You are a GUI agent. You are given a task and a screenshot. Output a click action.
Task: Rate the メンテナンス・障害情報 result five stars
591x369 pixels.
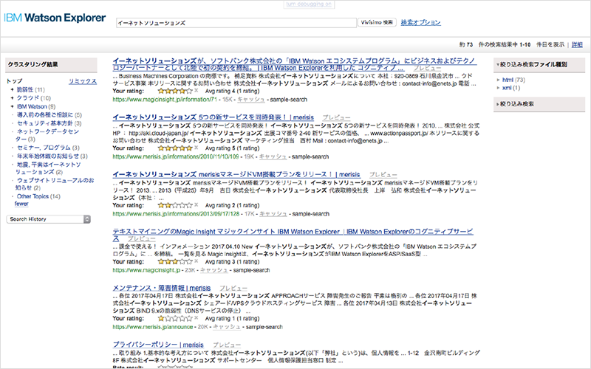(190, 319)
